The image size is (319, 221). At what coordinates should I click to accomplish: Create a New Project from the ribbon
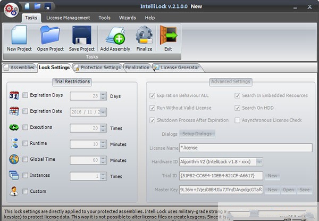[19, 38]
